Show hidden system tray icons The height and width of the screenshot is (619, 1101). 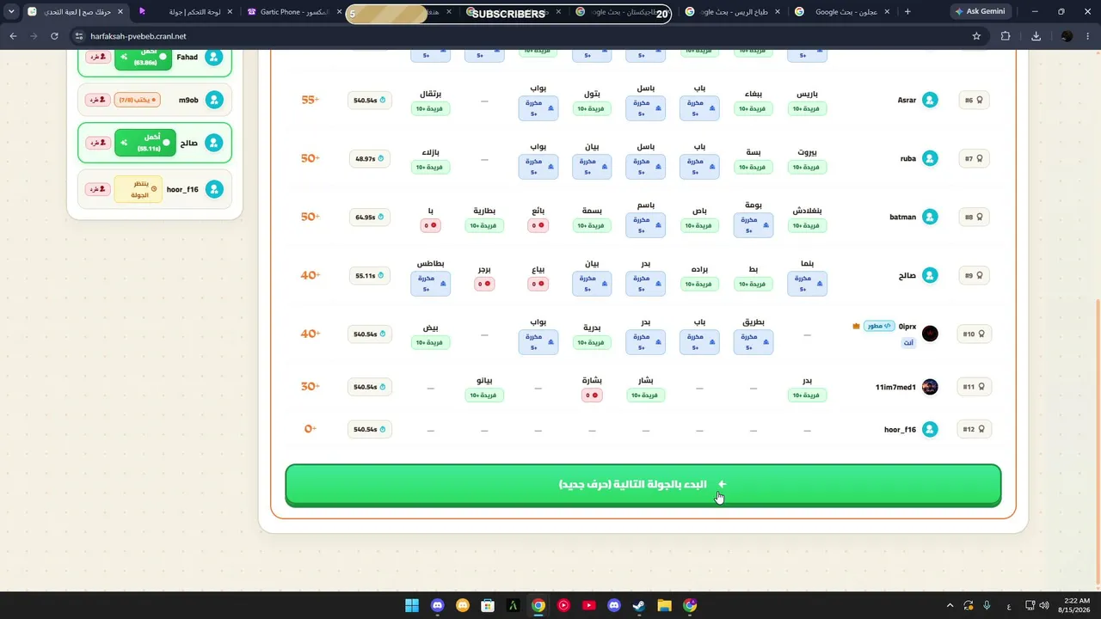(950, 605)
